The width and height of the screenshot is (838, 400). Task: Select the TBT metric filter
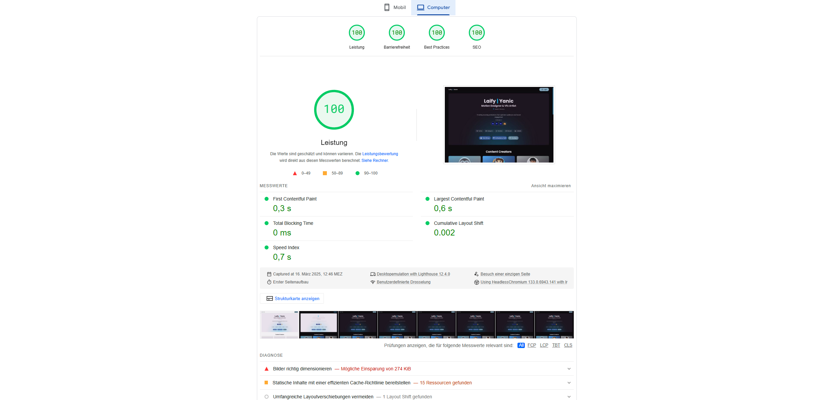point(556,345)
